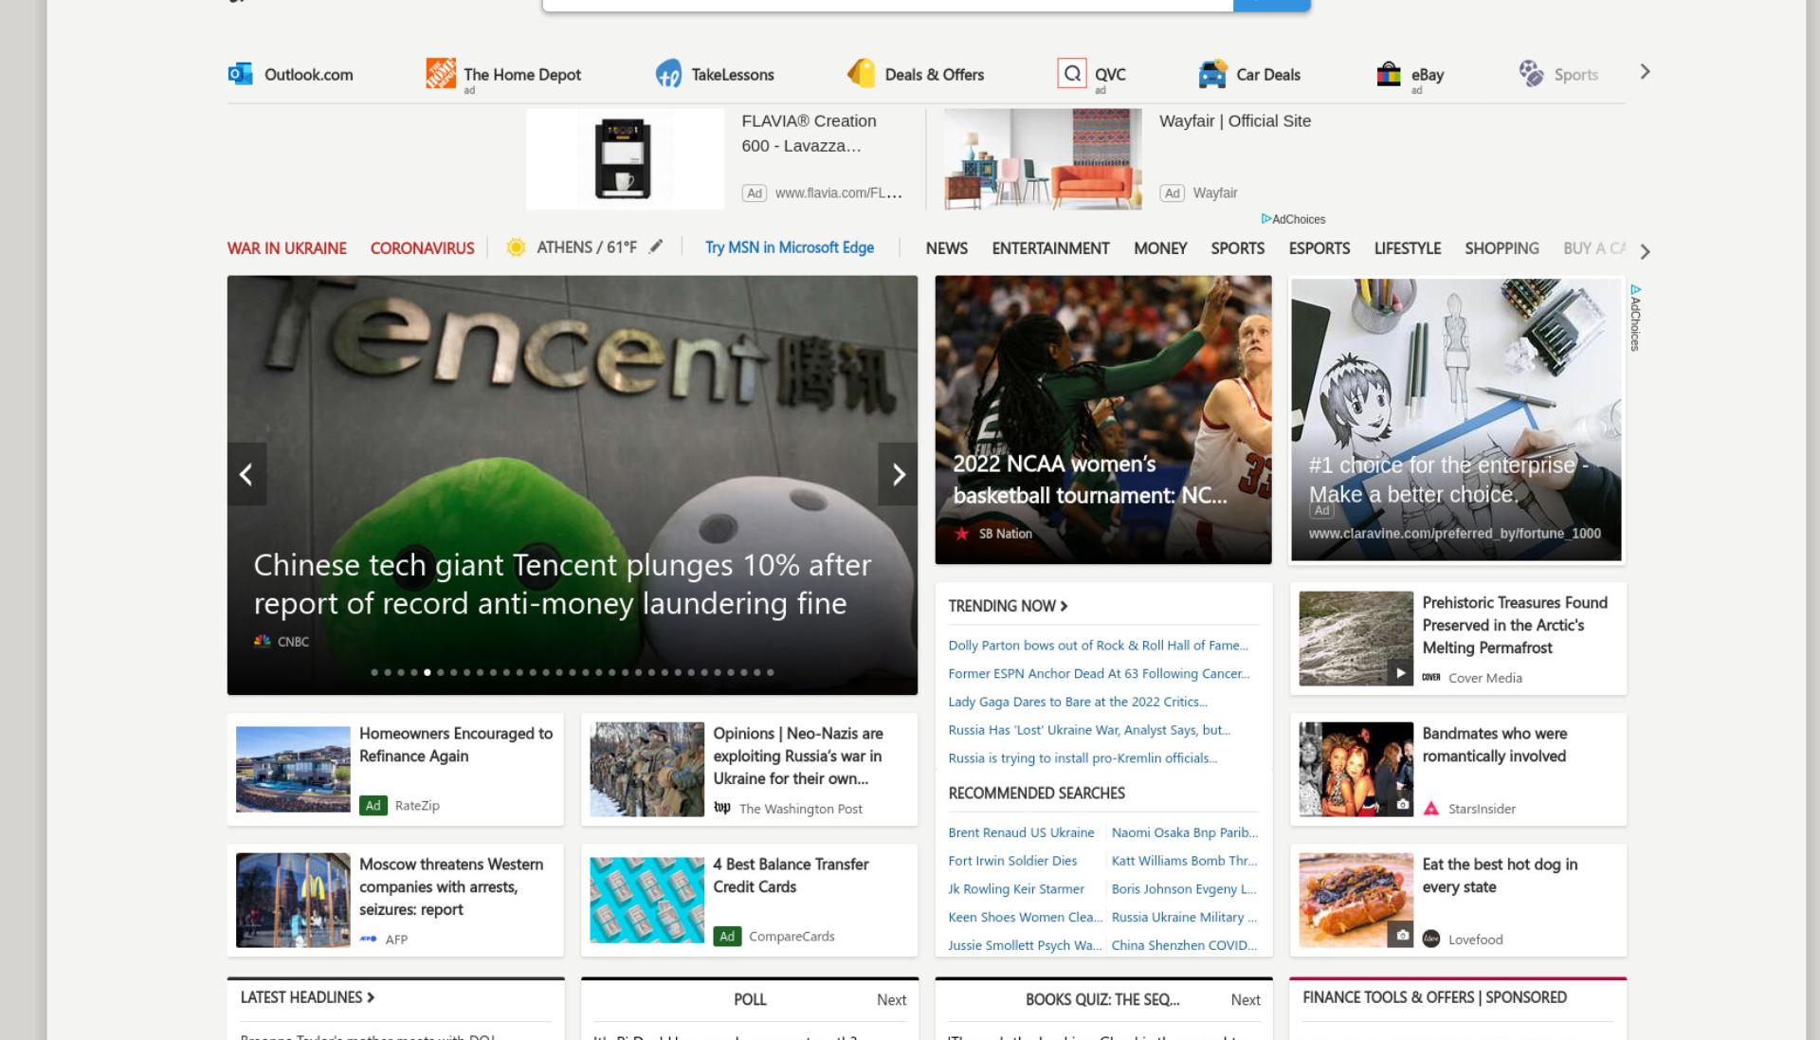Open Neo-Nazis exploiting Russia's war opinion article
This screenshot has height=1040, width=1820.
(749, 770)
